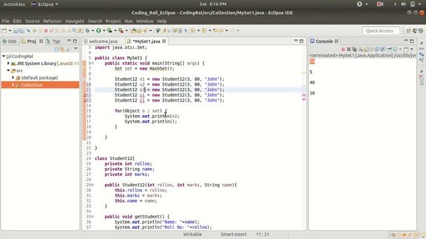Viewport: 426px width, 239px height.
Task: Open the Run menu
Action: point(128,21)
